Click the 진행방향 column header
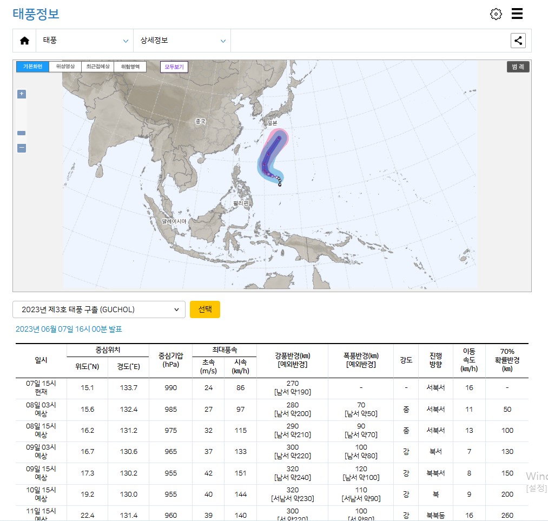 [435, 360]
